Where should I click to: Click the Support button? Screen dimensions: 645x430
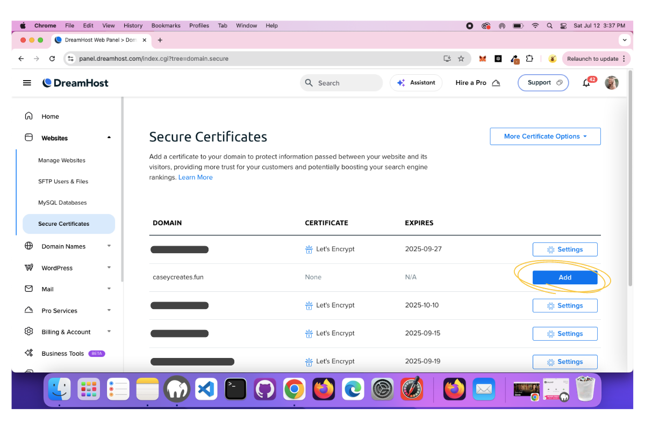pos(543,83)
